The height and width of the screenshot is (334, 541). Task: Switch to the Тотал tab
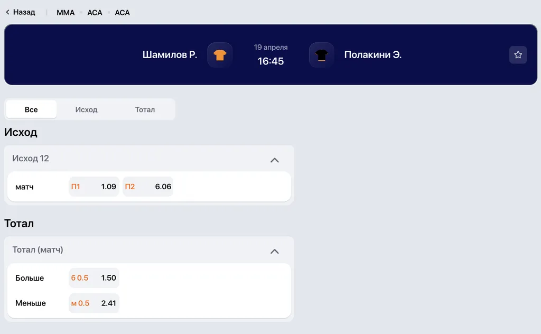pyautogui.click(x=144, y=109)
